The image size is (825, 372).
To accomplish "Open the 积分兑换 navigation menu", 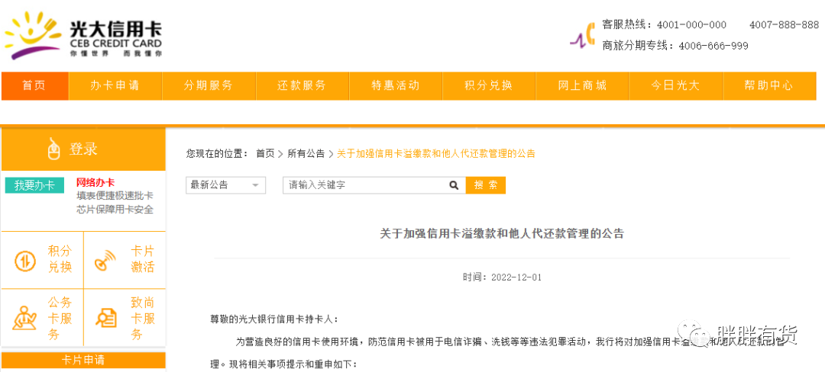I will coord(489,86).
